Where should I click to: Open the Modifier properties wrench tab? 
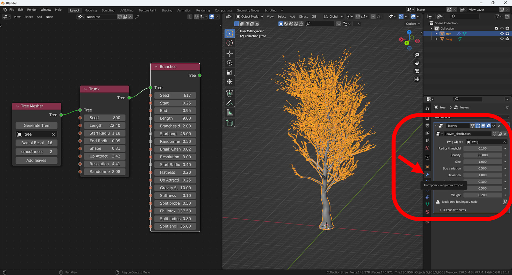click(427, 175)
